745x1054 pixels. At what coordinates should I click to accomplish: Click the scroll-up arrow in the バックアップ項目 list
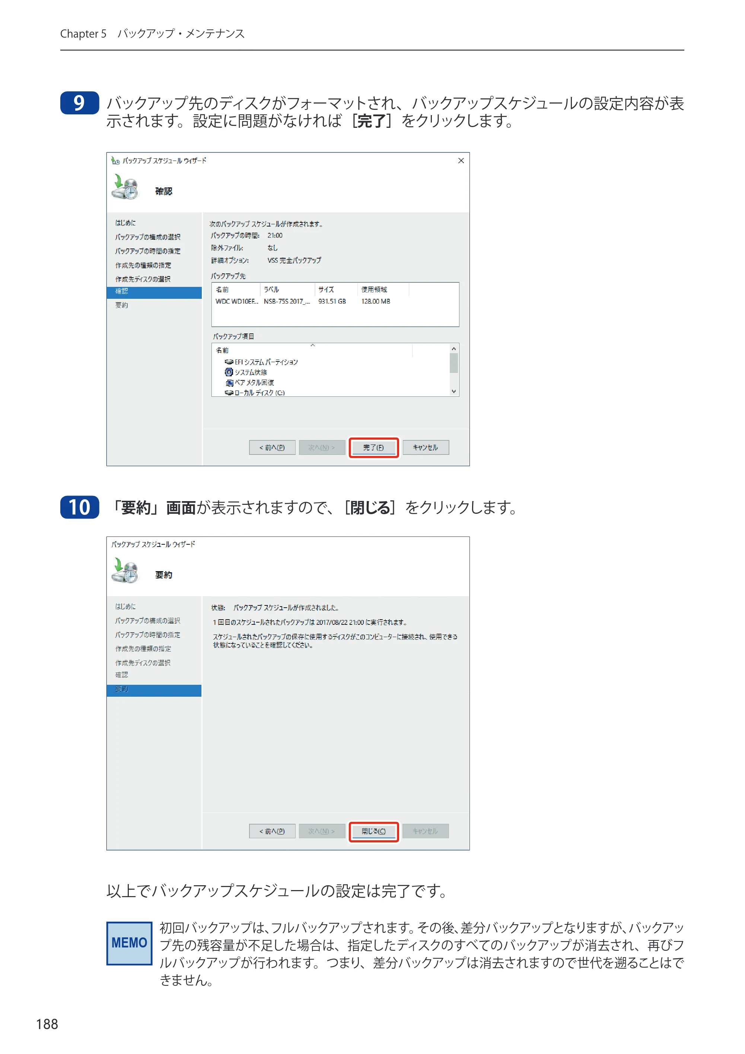453,349
